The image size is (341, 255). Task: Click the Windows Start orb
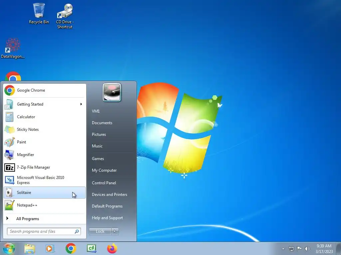pyautogui.click(x=9, y=248)
